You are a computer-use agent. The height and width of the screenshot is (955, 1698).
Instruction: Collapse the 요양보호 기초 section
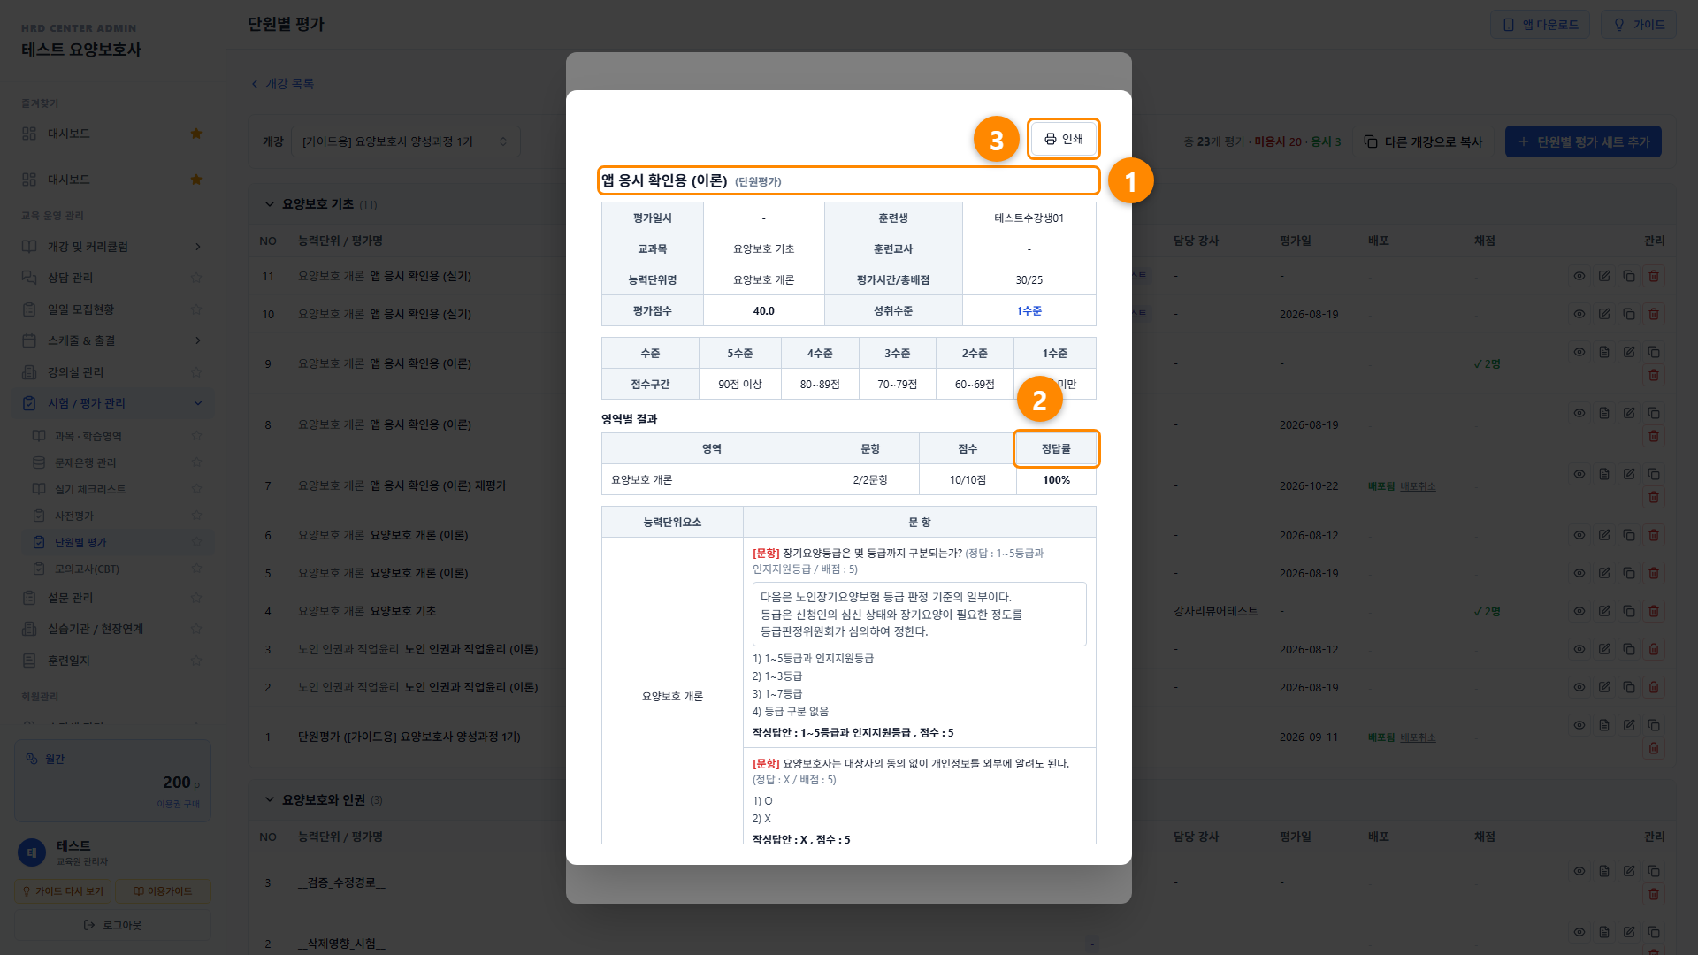[270, 204]
